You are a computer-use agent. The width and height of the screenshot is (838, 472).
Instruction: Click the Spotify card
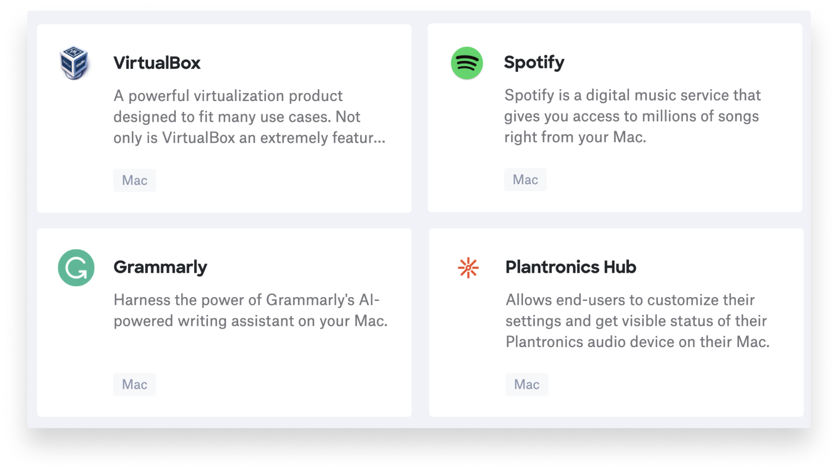pos(615,117)
